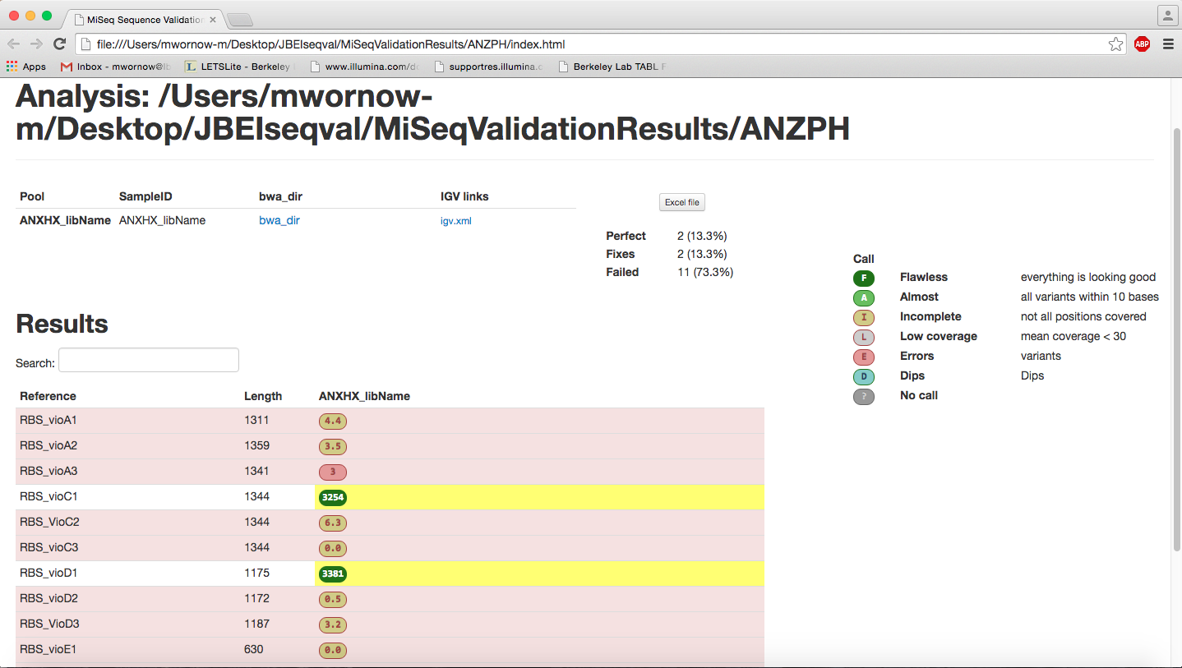Viewport: 1182px width, 668px height.
Task: Click into the Search input field
Action: [x=149, y=360]
